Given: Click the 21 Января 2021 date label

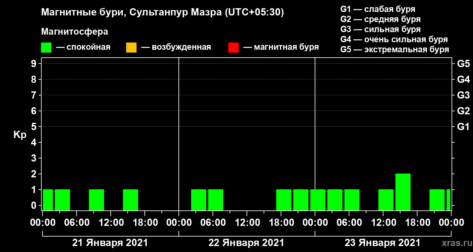Looking at the screenshot, I should pyautogui.click(x=110, y=243).
